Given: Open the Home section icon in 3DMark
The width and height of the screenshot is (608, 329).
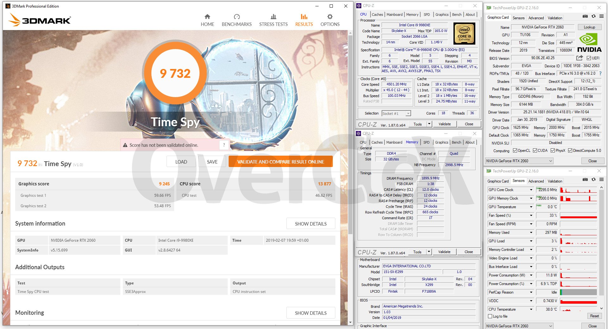Looking at the screenshot, I should click(x=207, y=16).
